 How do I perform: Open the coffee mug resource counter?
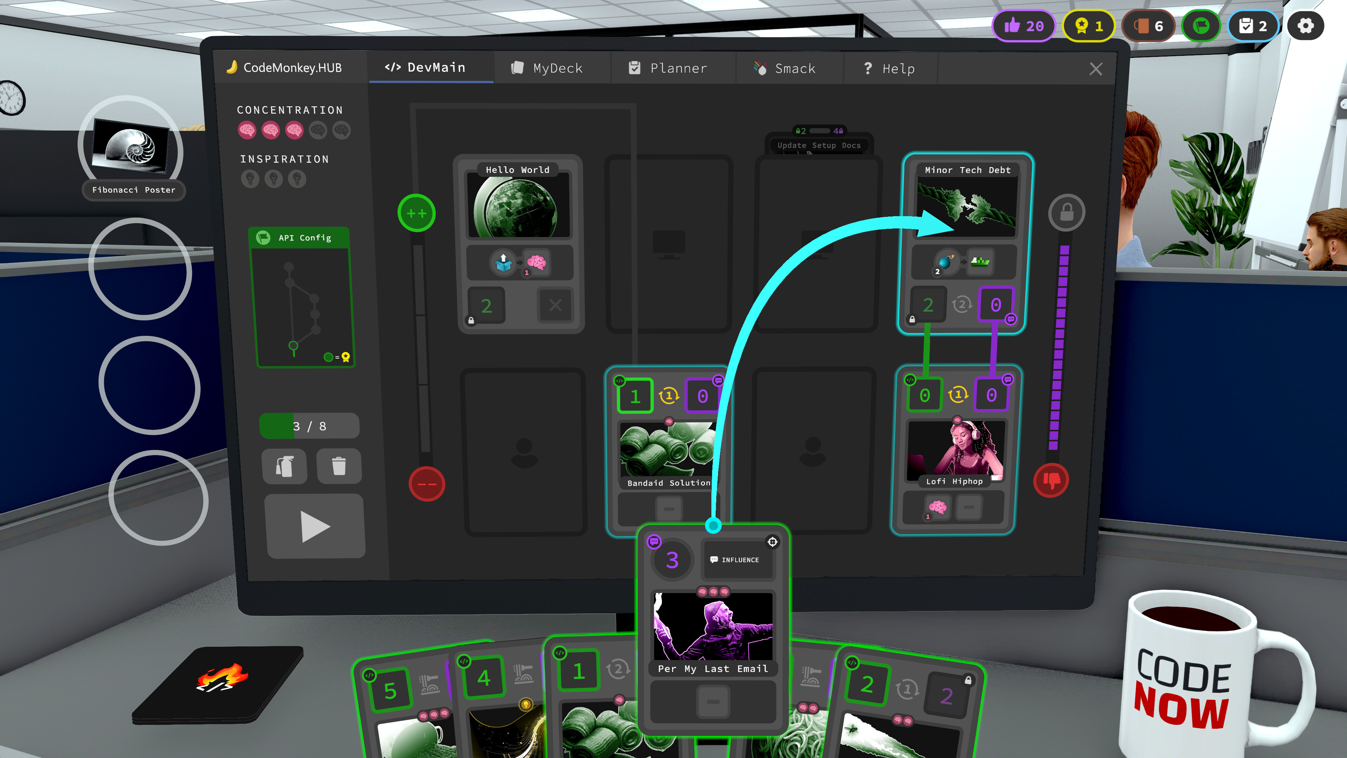tap(1148, 26)
